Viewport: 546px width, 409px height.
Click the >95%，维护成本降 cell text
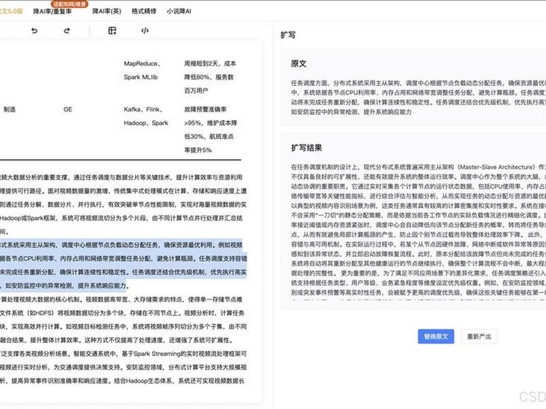(x=211, y=123)
